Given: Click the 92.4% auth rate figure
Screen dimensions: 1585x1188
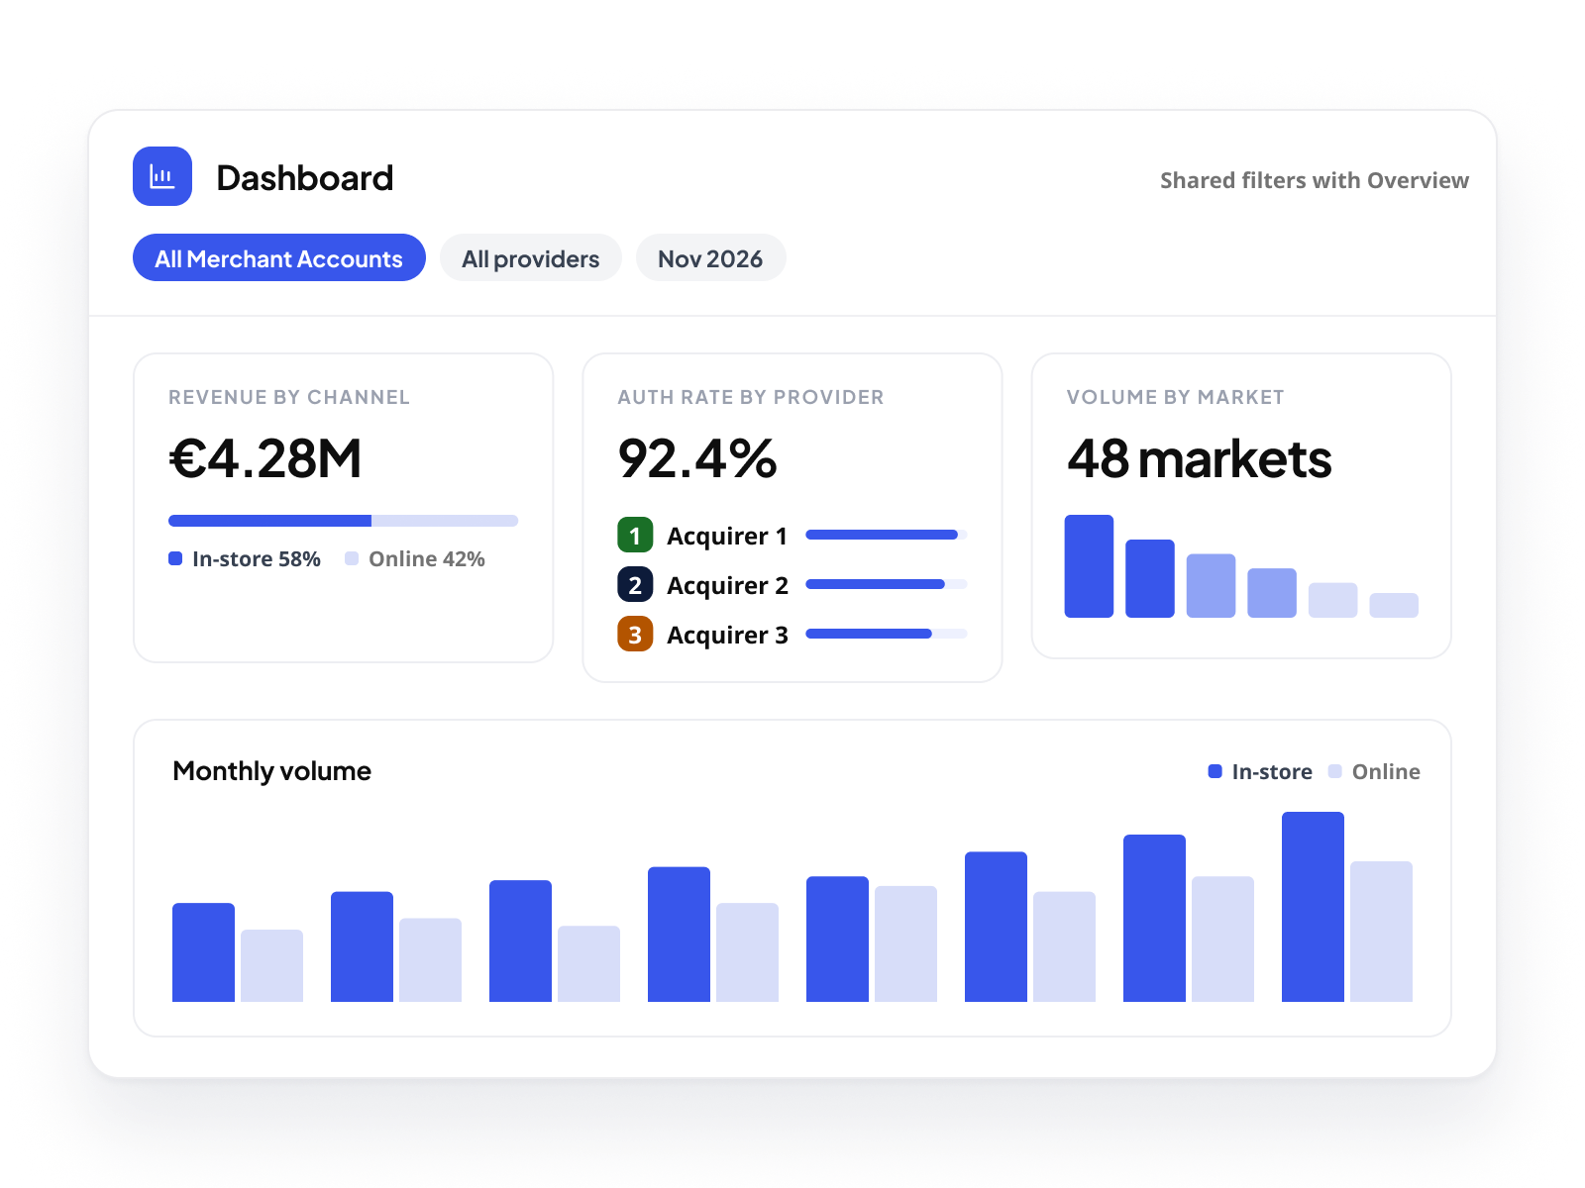Looking at the screenshot, I should tap(697, 458).
